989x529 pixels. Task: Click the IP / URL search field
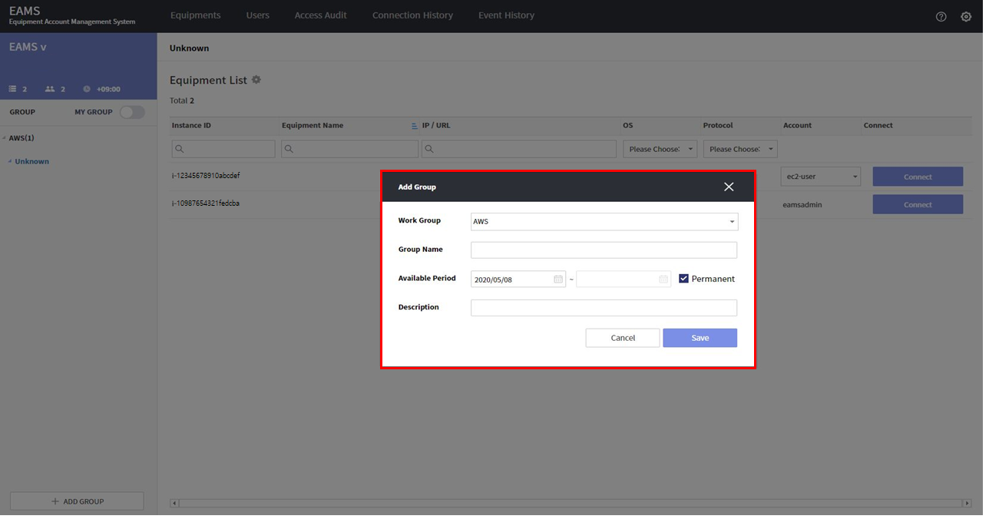(x=519, y=149)
